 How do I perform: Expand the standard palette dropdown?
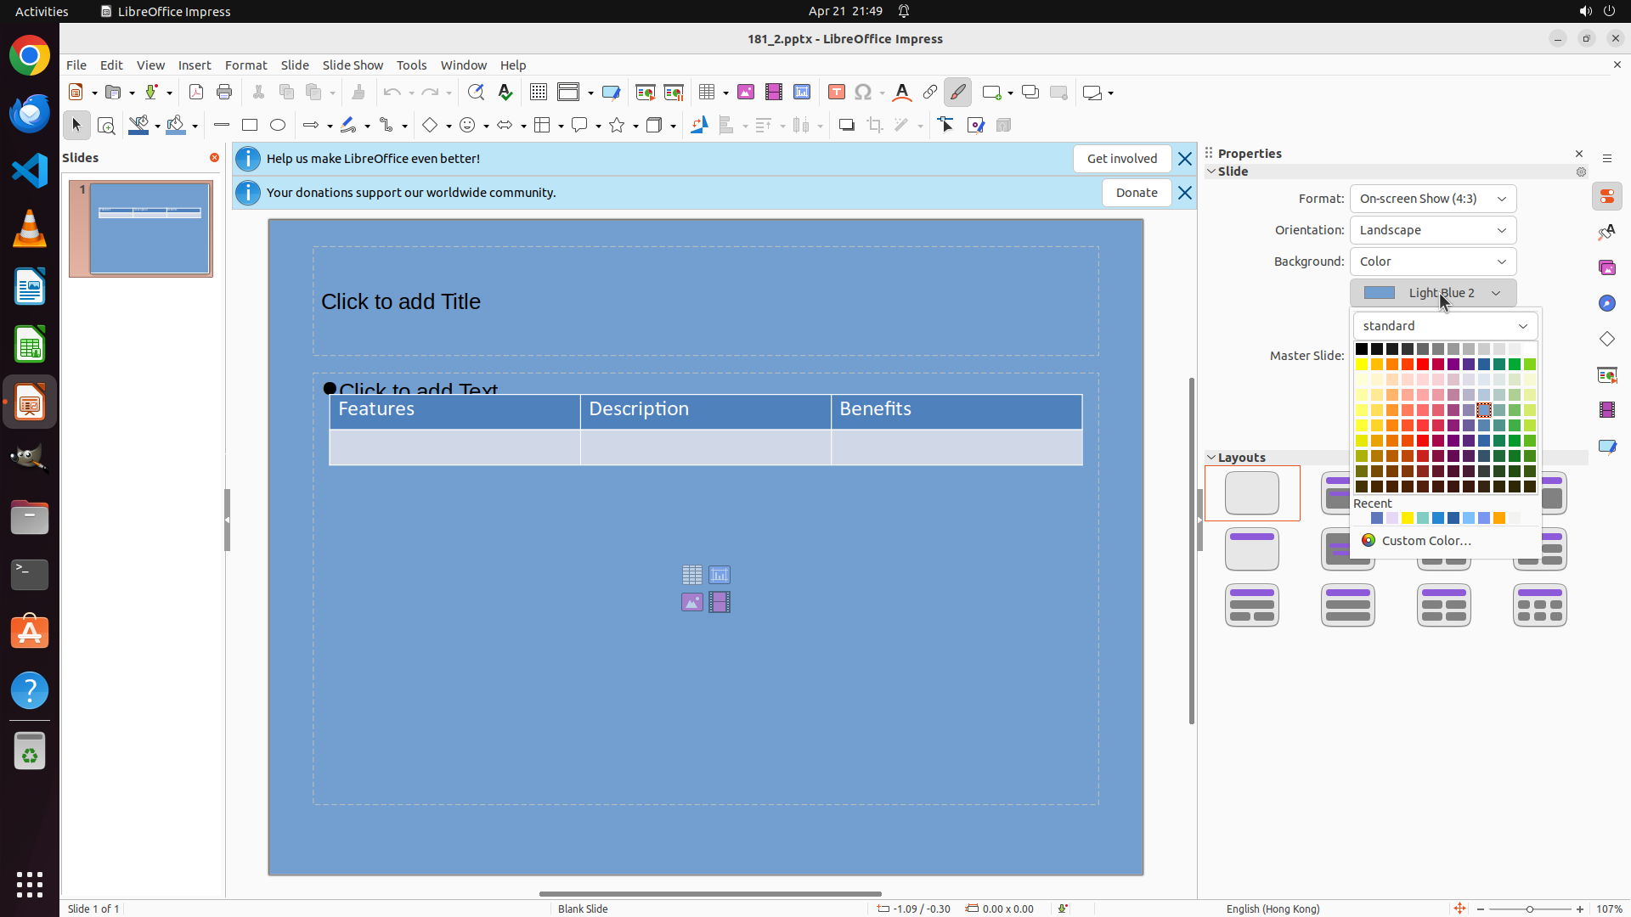tap(1444, 326)
